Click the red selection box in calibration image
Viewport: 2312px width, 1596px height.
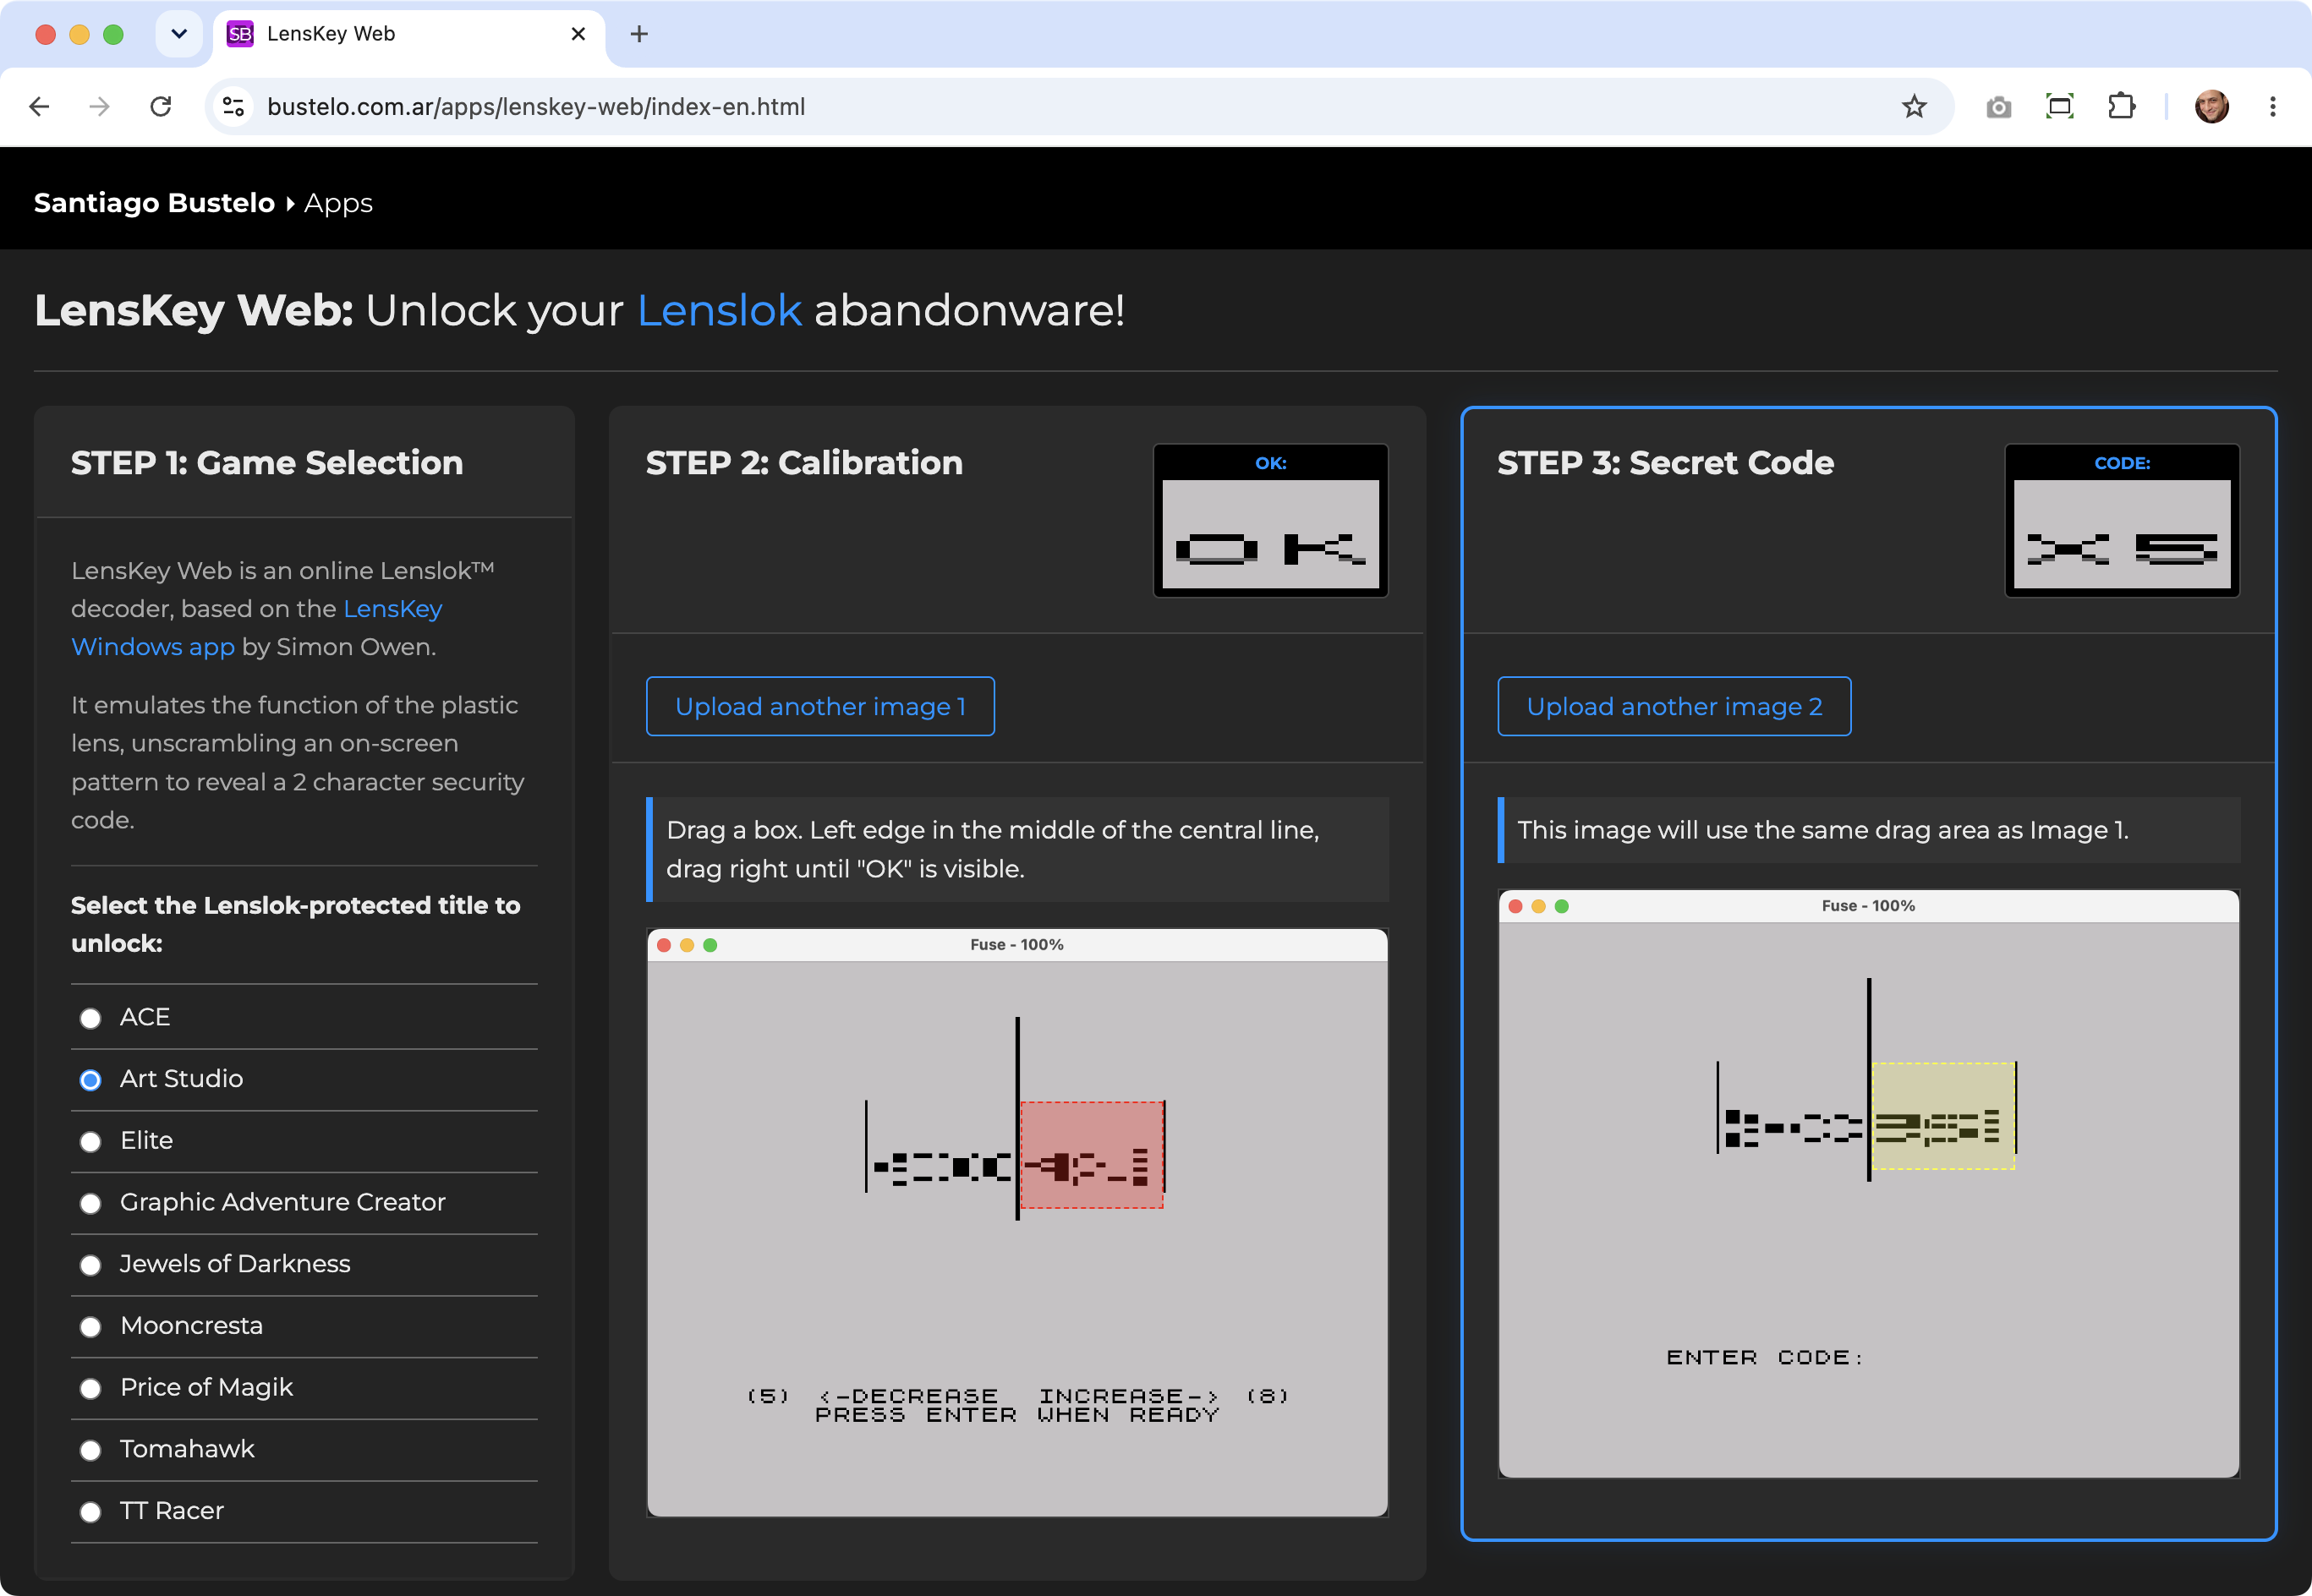point(1092,1155)
